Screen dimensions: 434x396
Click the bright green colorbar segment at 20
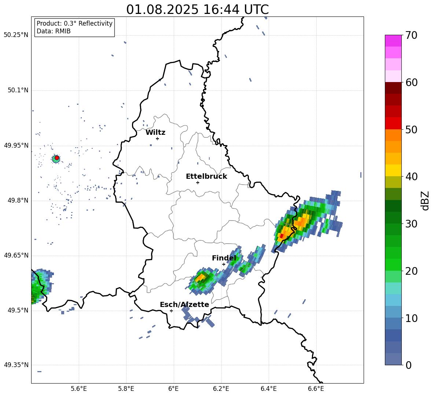[x=393, y=264]
